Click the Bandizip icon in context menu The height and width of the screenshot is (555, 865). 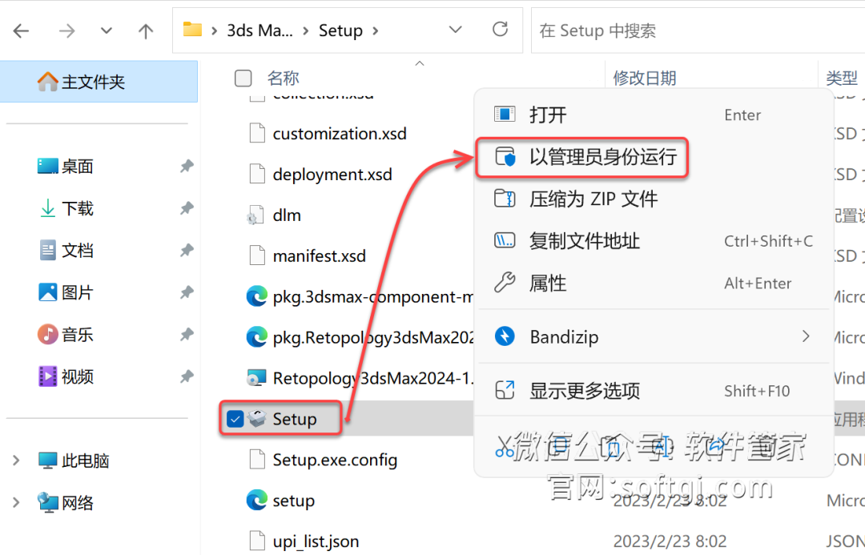pos(505,336)
